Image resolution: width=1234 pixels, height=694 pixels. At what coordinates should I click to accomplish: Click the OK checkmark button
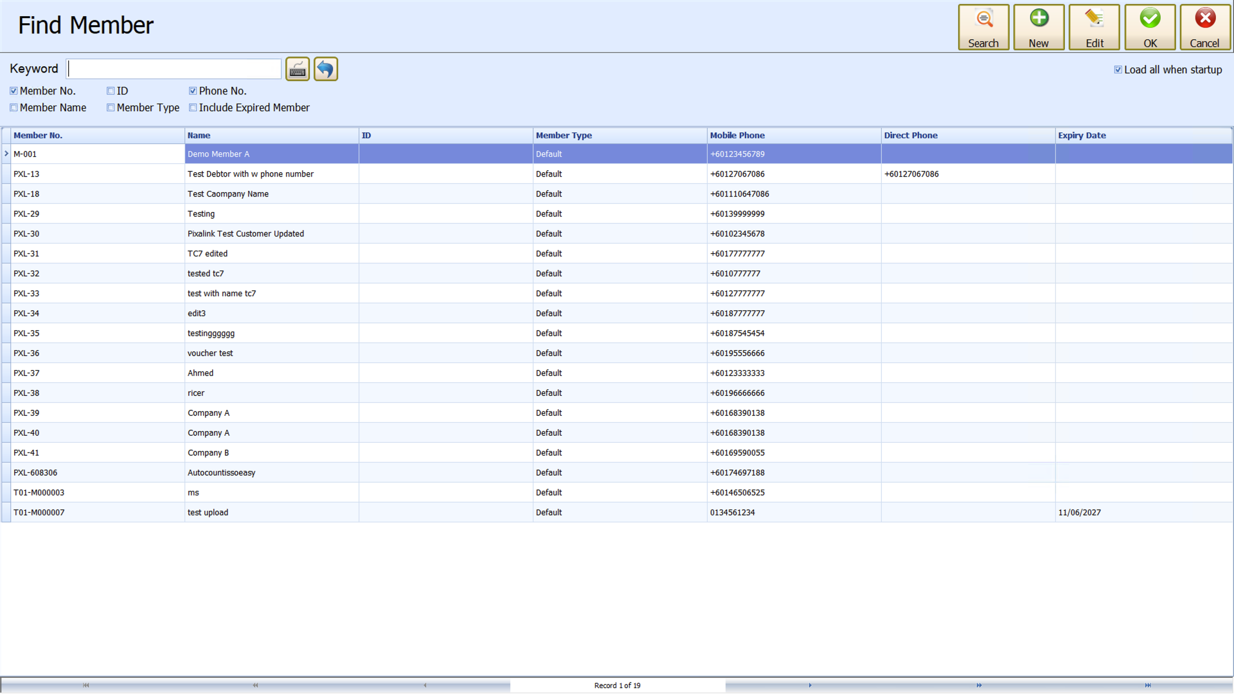pos(1150,28)
